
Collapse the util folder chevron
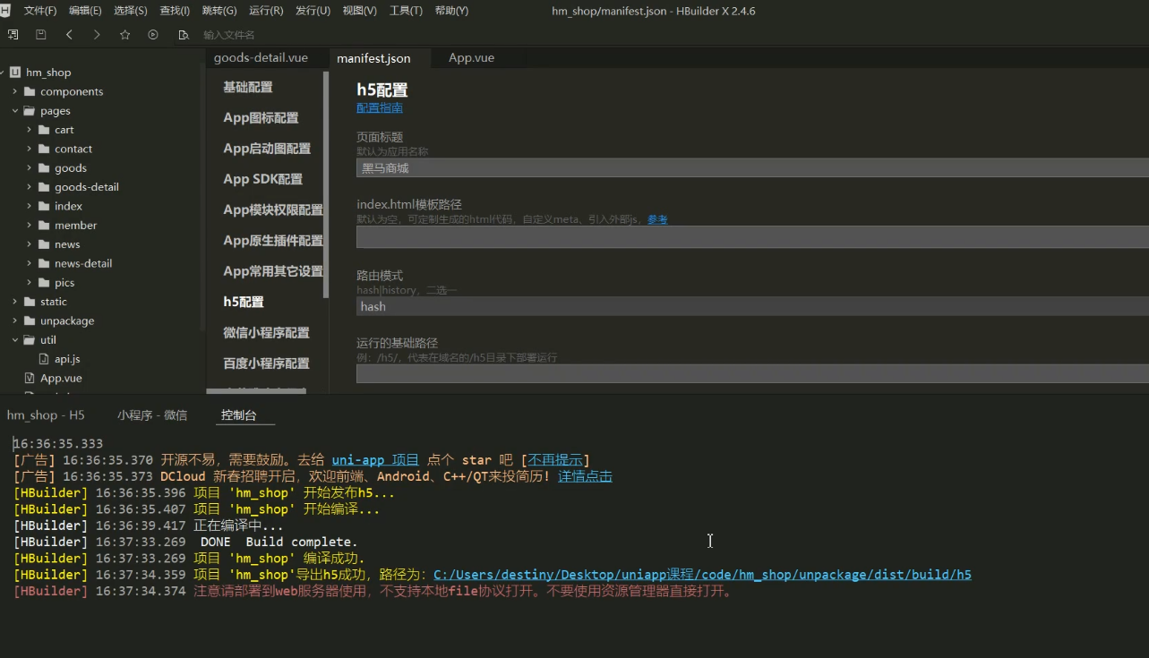(x=15, y=340)
